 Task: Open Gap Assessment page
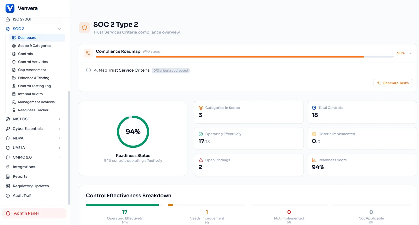pyautogui.click(x=37, y=70)
